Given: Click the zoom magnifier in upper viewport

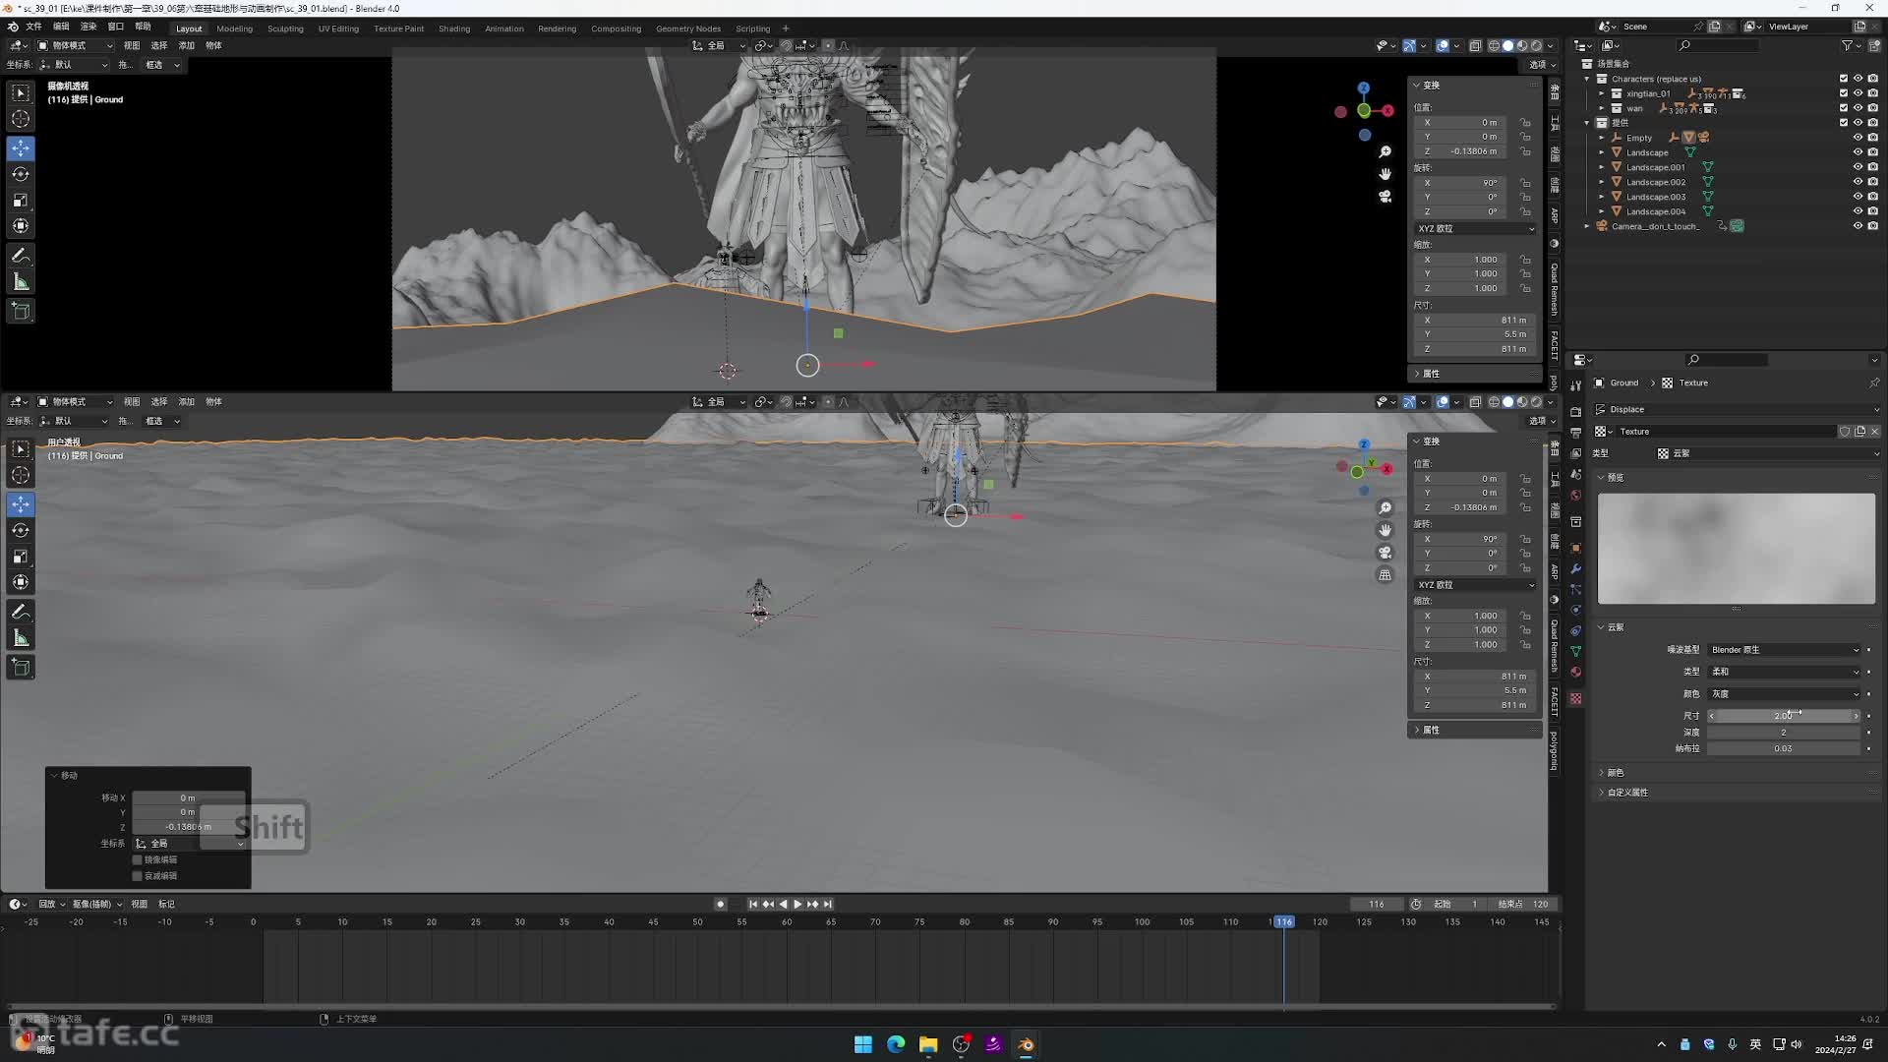Looking at the screenshot, I should (x=1385, y=151).
